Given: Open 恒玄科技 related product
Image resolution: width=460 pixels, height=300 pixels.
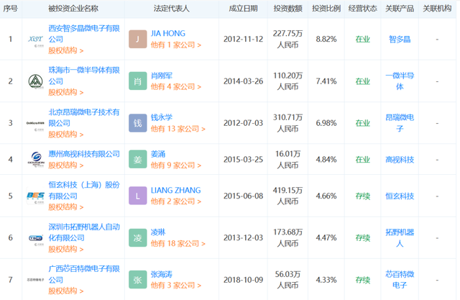Looking at the screenshot, I should click(x=400, y=196).
